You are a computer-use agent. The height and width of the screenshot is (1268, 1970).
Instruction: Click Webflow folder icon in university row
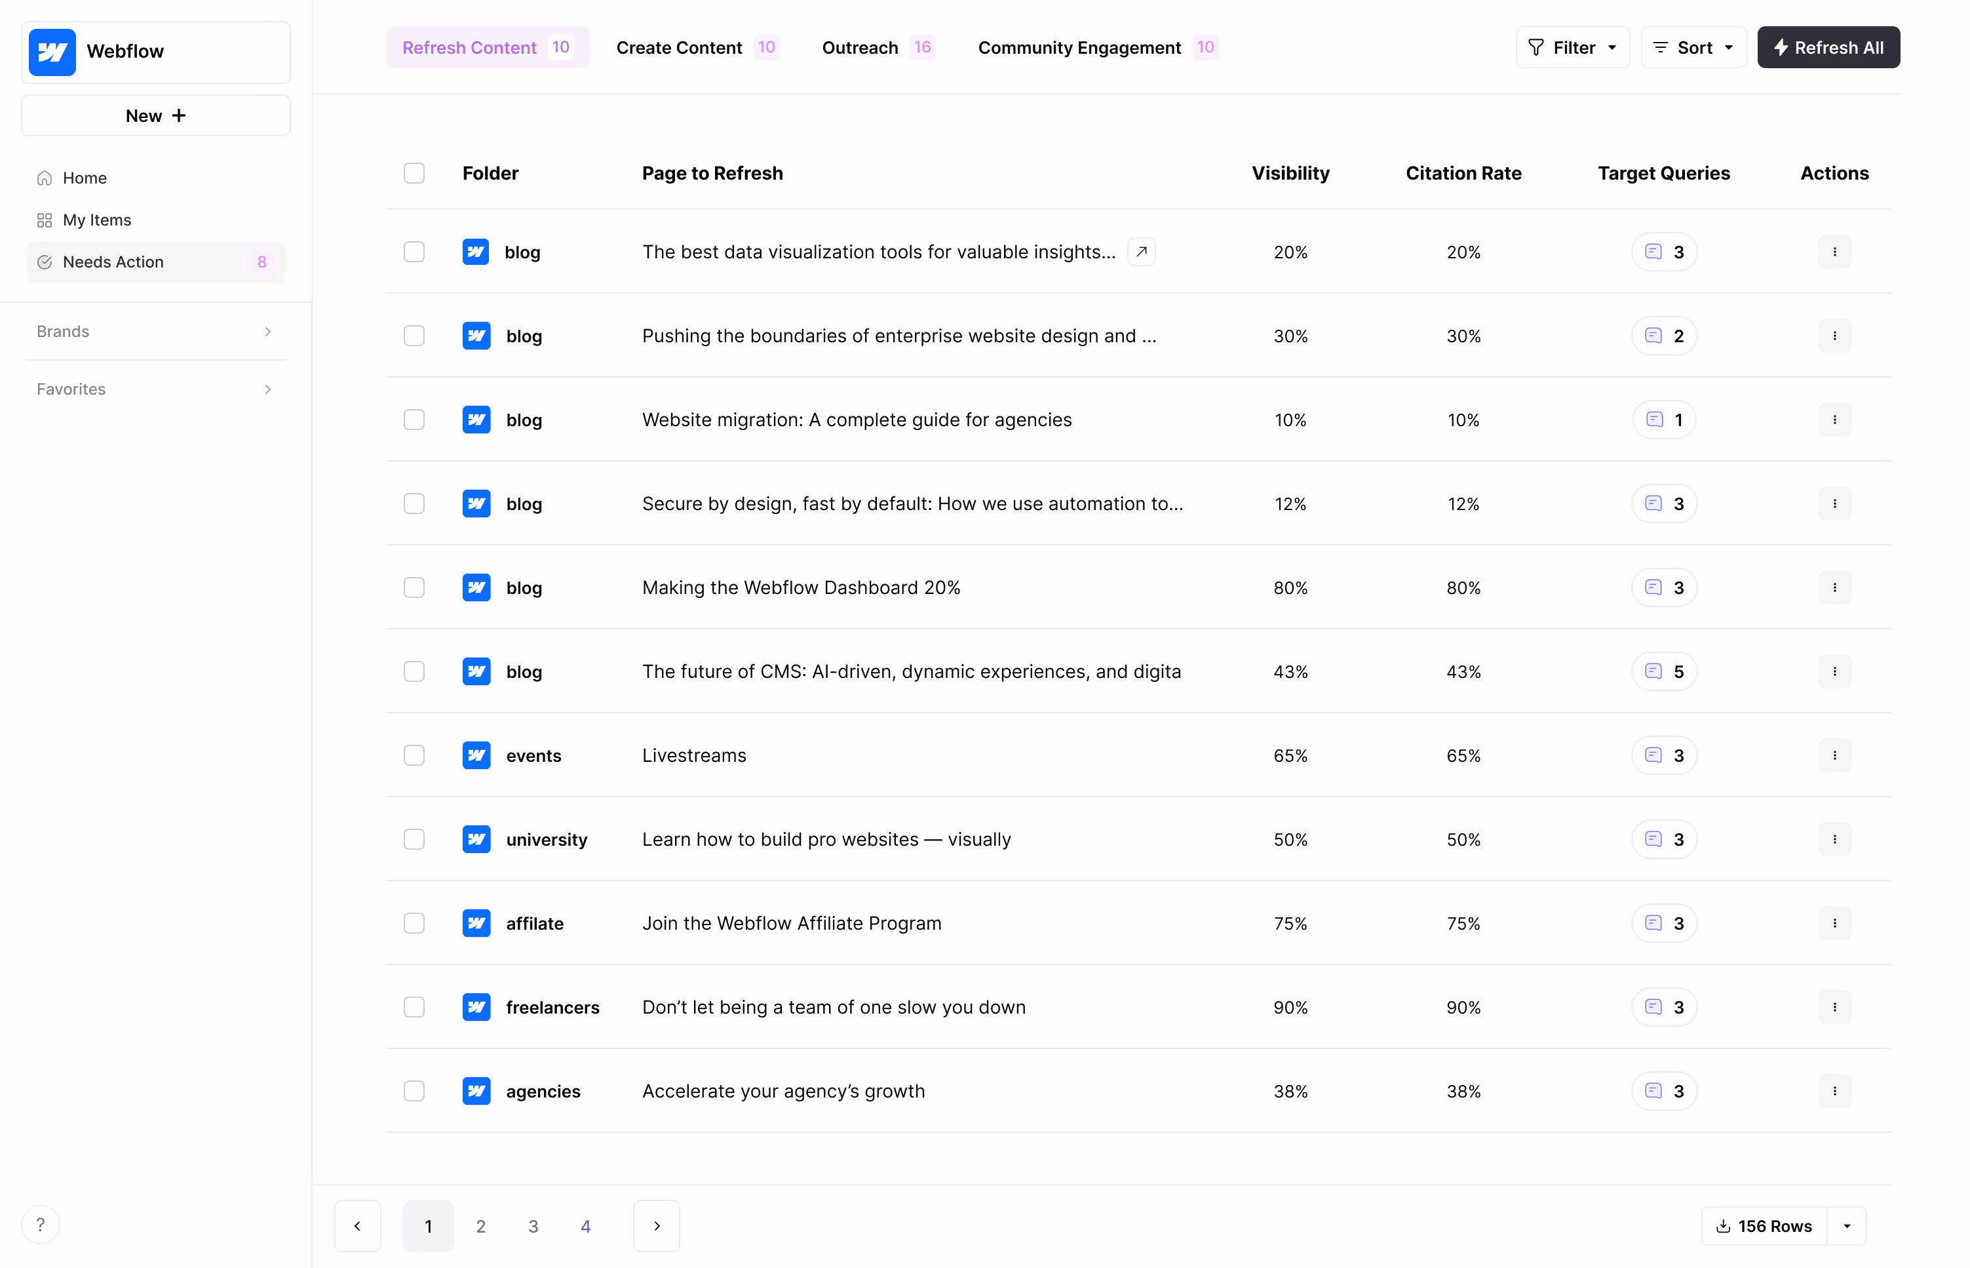476,839
